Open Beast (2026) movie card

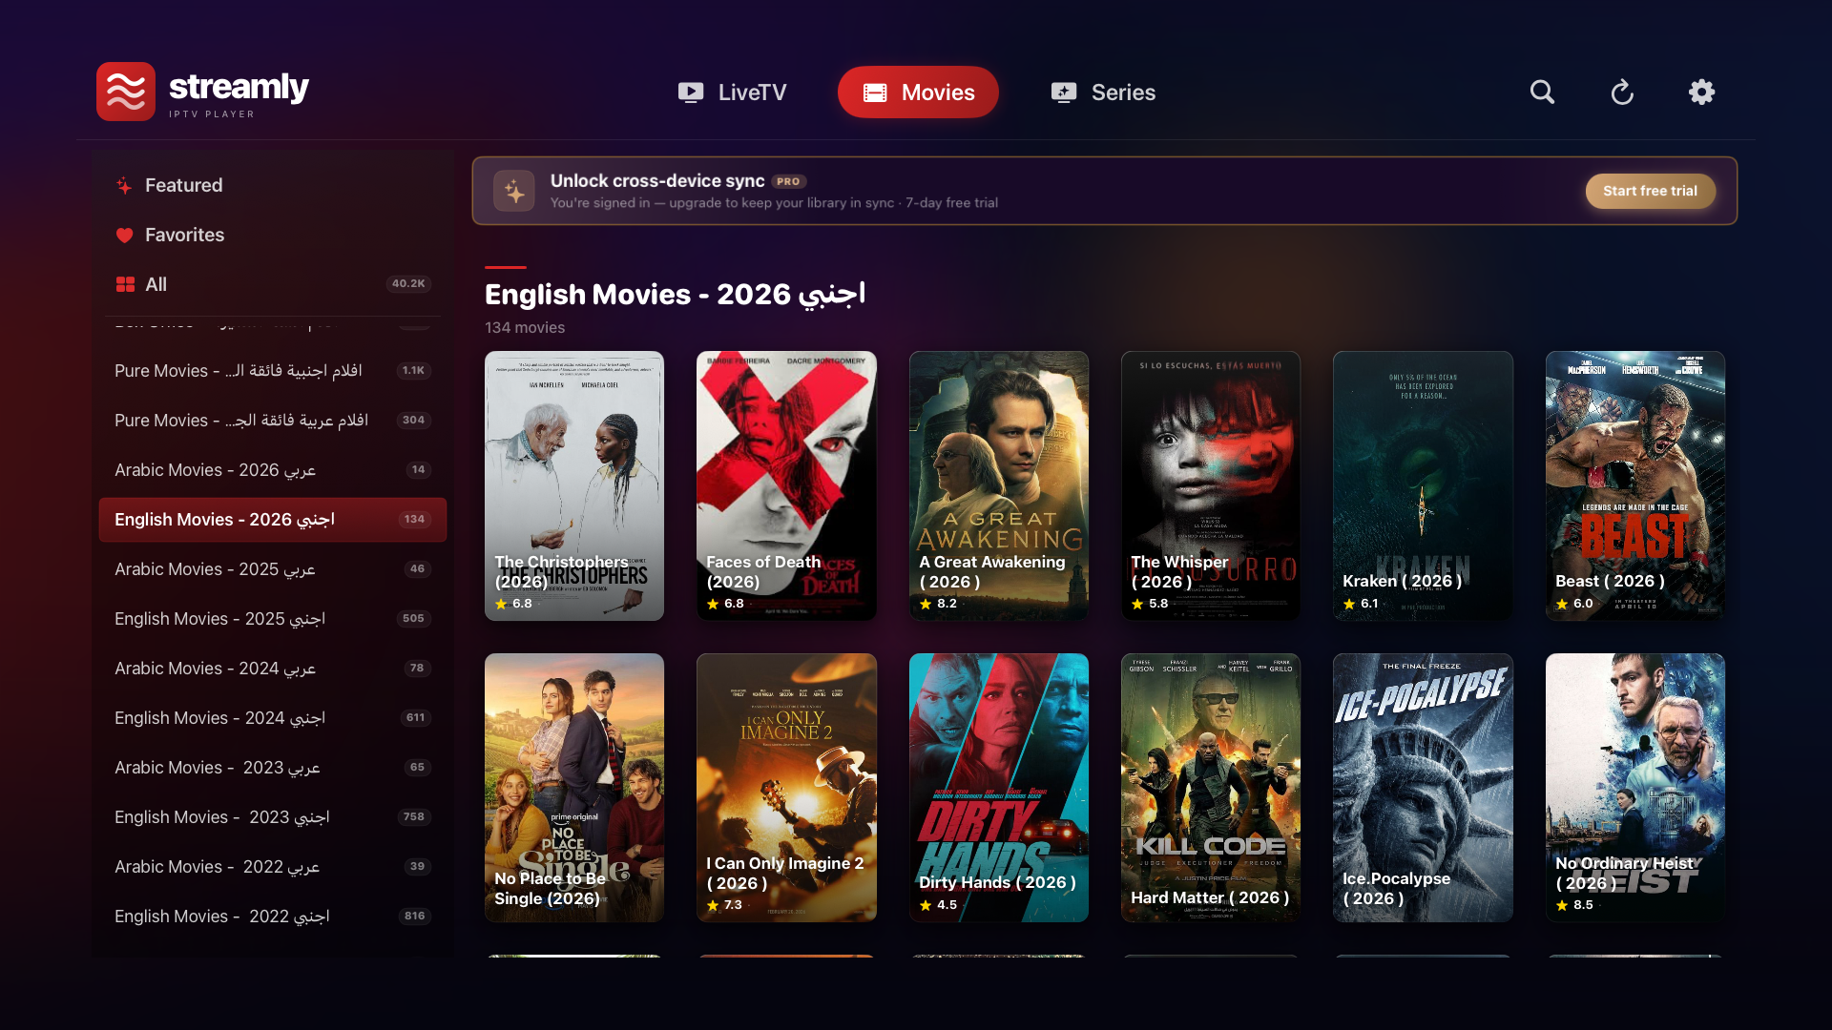[1635, 485]
